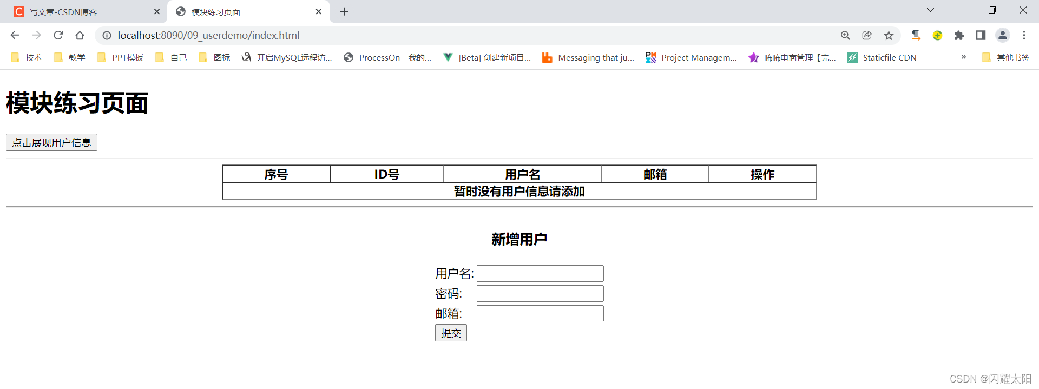Click the 新增用户 heading
Viewport: 1039px width, 389px height.
519,239
